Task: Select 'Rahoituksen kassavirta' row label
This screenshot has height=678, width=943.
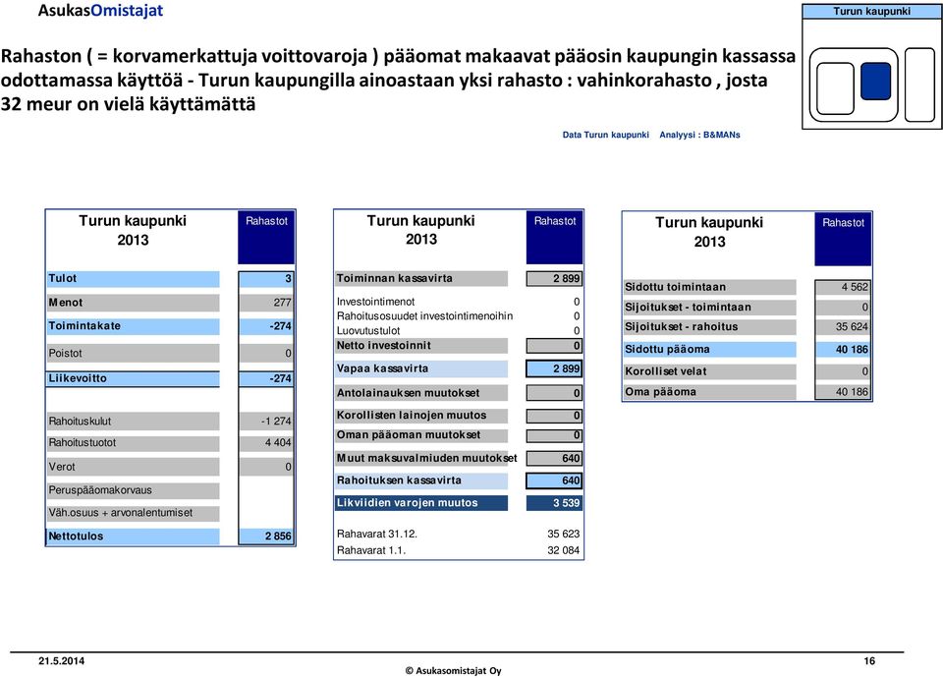Action: click(x=421, y=480)
